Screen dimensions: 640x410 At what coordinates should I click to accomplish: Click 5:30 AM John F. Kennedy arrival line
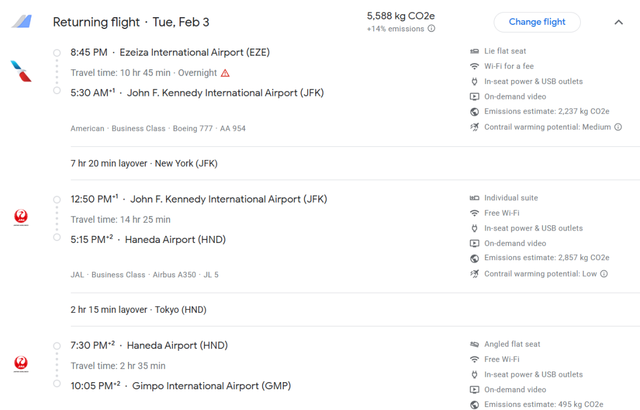197,93
